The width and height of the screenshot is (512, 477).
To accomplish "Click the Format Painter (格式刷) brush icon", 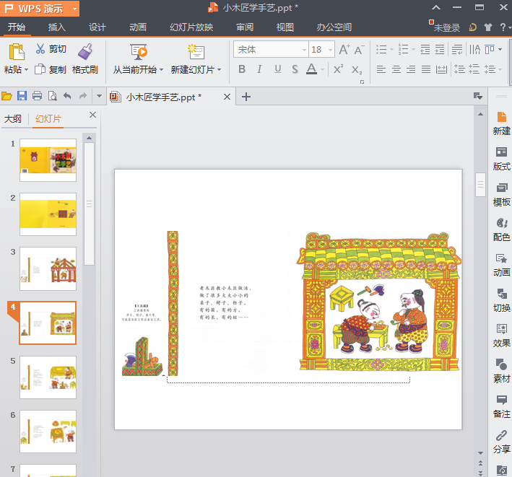I will [85, 51].
